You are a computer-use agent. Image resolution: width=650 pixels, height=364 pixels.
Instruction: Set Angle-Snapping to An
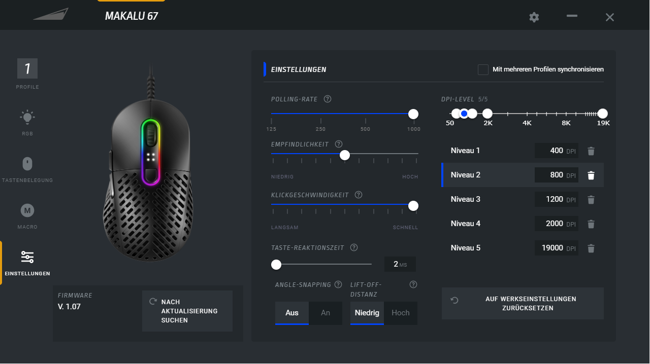tap(326, 313)
